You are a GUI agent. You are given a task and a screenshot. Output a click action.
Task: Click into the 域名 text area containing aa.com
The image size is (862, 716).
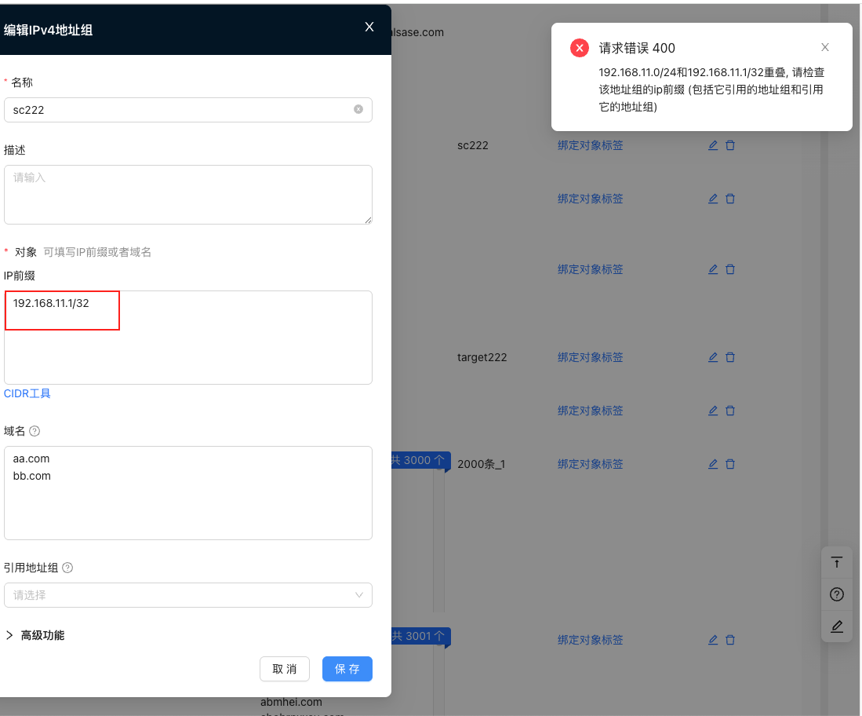(x=188, y=502)
